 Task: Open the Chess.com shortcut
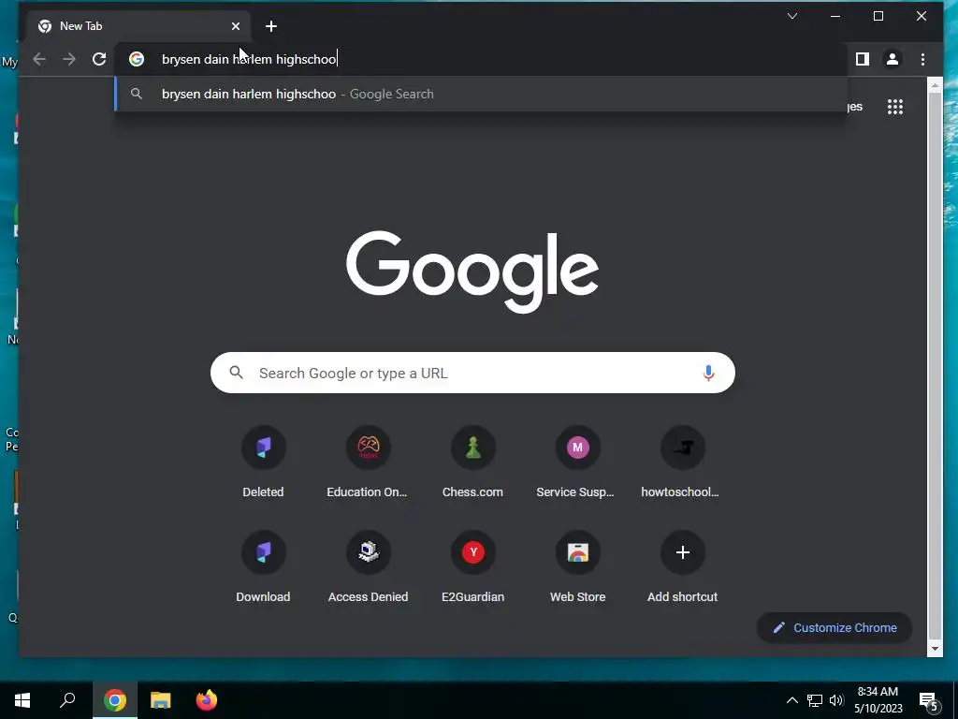472,462
